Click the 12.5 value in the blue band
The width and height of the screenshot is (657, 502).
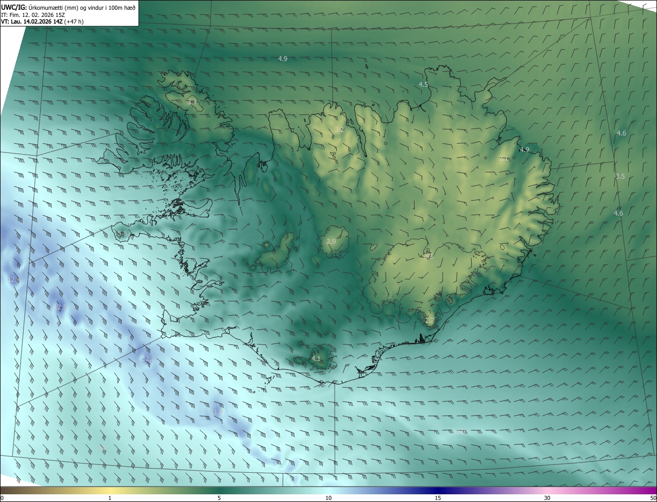[62, 308]
